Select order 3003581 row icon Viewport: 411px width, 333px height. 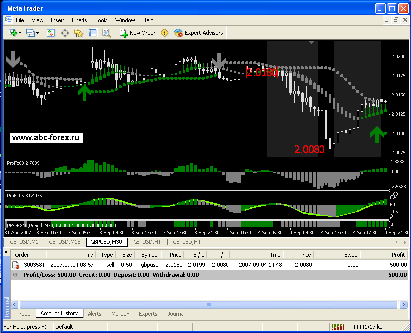coord(16,265)
